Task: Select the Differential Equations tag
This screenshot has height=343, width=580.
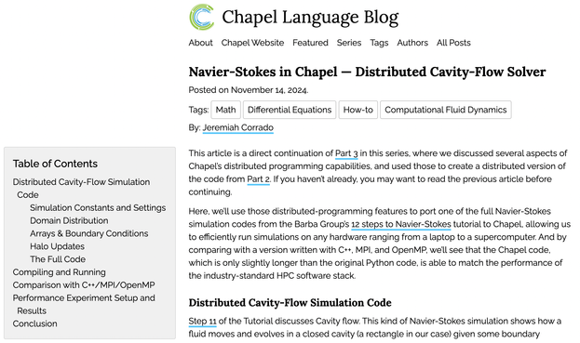Action: click(x=290, y=110)
